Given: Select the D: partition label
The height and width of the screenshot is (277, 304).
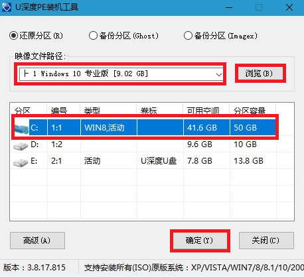Looking at the screenshot, I should point(35,144).
